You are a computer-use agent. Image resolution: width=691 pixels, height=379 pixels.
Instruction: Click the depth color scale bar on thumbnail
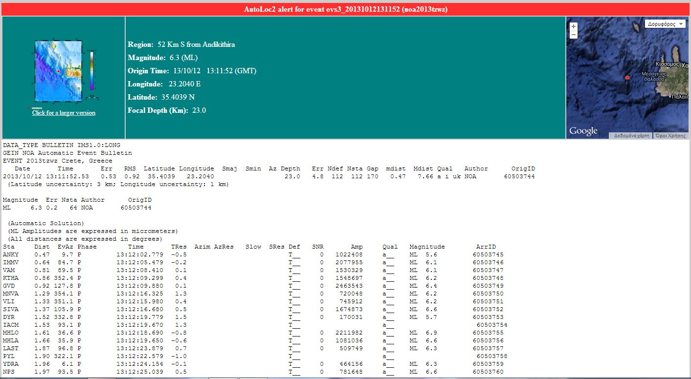click(91, 71)
